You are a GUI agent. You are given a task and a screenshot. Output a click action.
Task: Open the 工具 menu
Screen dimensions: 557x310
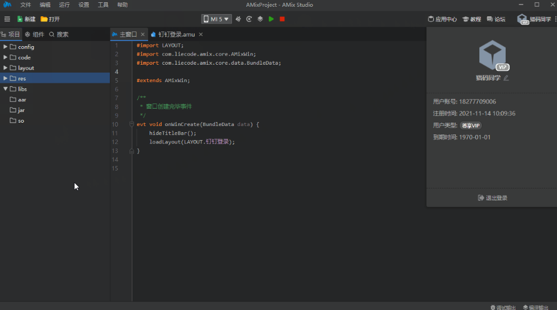(x=103, y=5)
